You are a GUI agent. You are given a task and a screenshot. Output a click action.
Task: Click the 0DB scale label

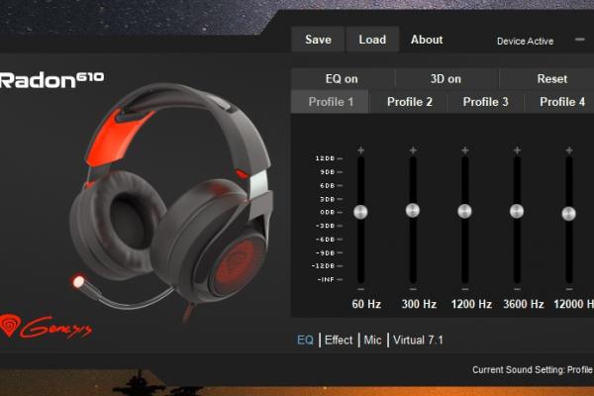point(328,212)
